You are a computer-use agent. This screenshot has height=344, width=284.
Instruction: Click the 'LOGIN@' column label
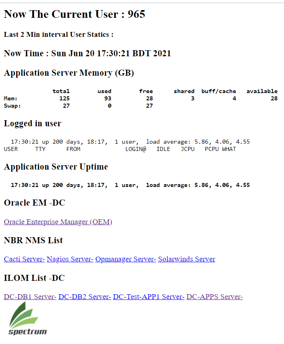coord(136,149)
